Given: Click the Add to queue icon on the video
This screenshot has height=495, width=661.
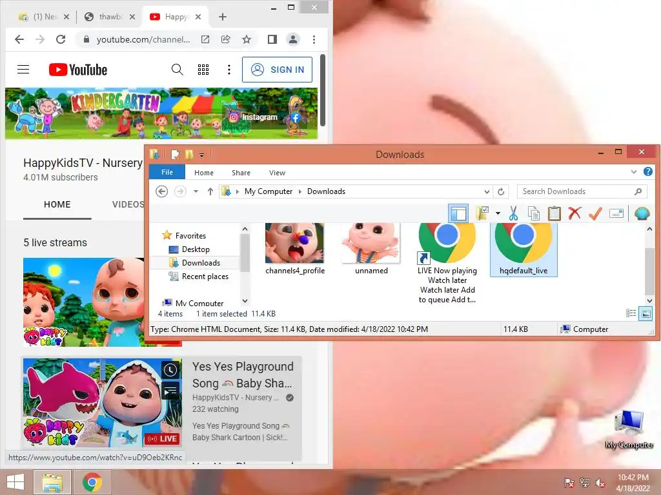Looking at the screenshot, I should [170, 391].
